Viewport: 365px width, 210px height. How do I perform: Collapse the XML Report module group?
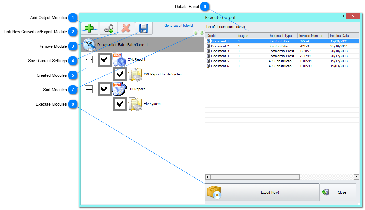89,59
